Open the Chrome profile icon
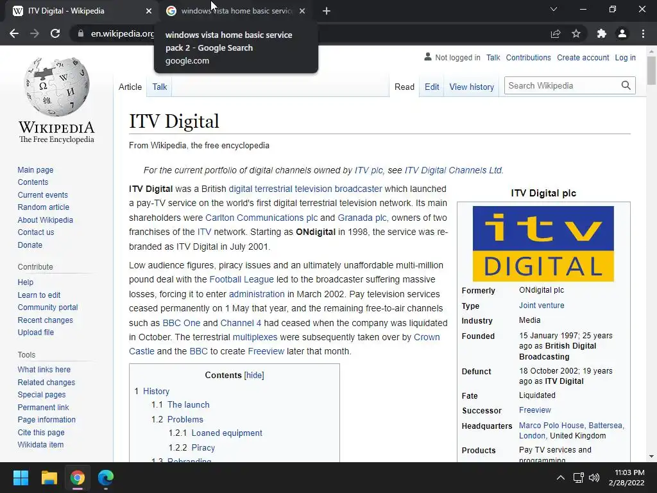Image resolution: width=657 pixels, height=493 pixels. point(622,33)
